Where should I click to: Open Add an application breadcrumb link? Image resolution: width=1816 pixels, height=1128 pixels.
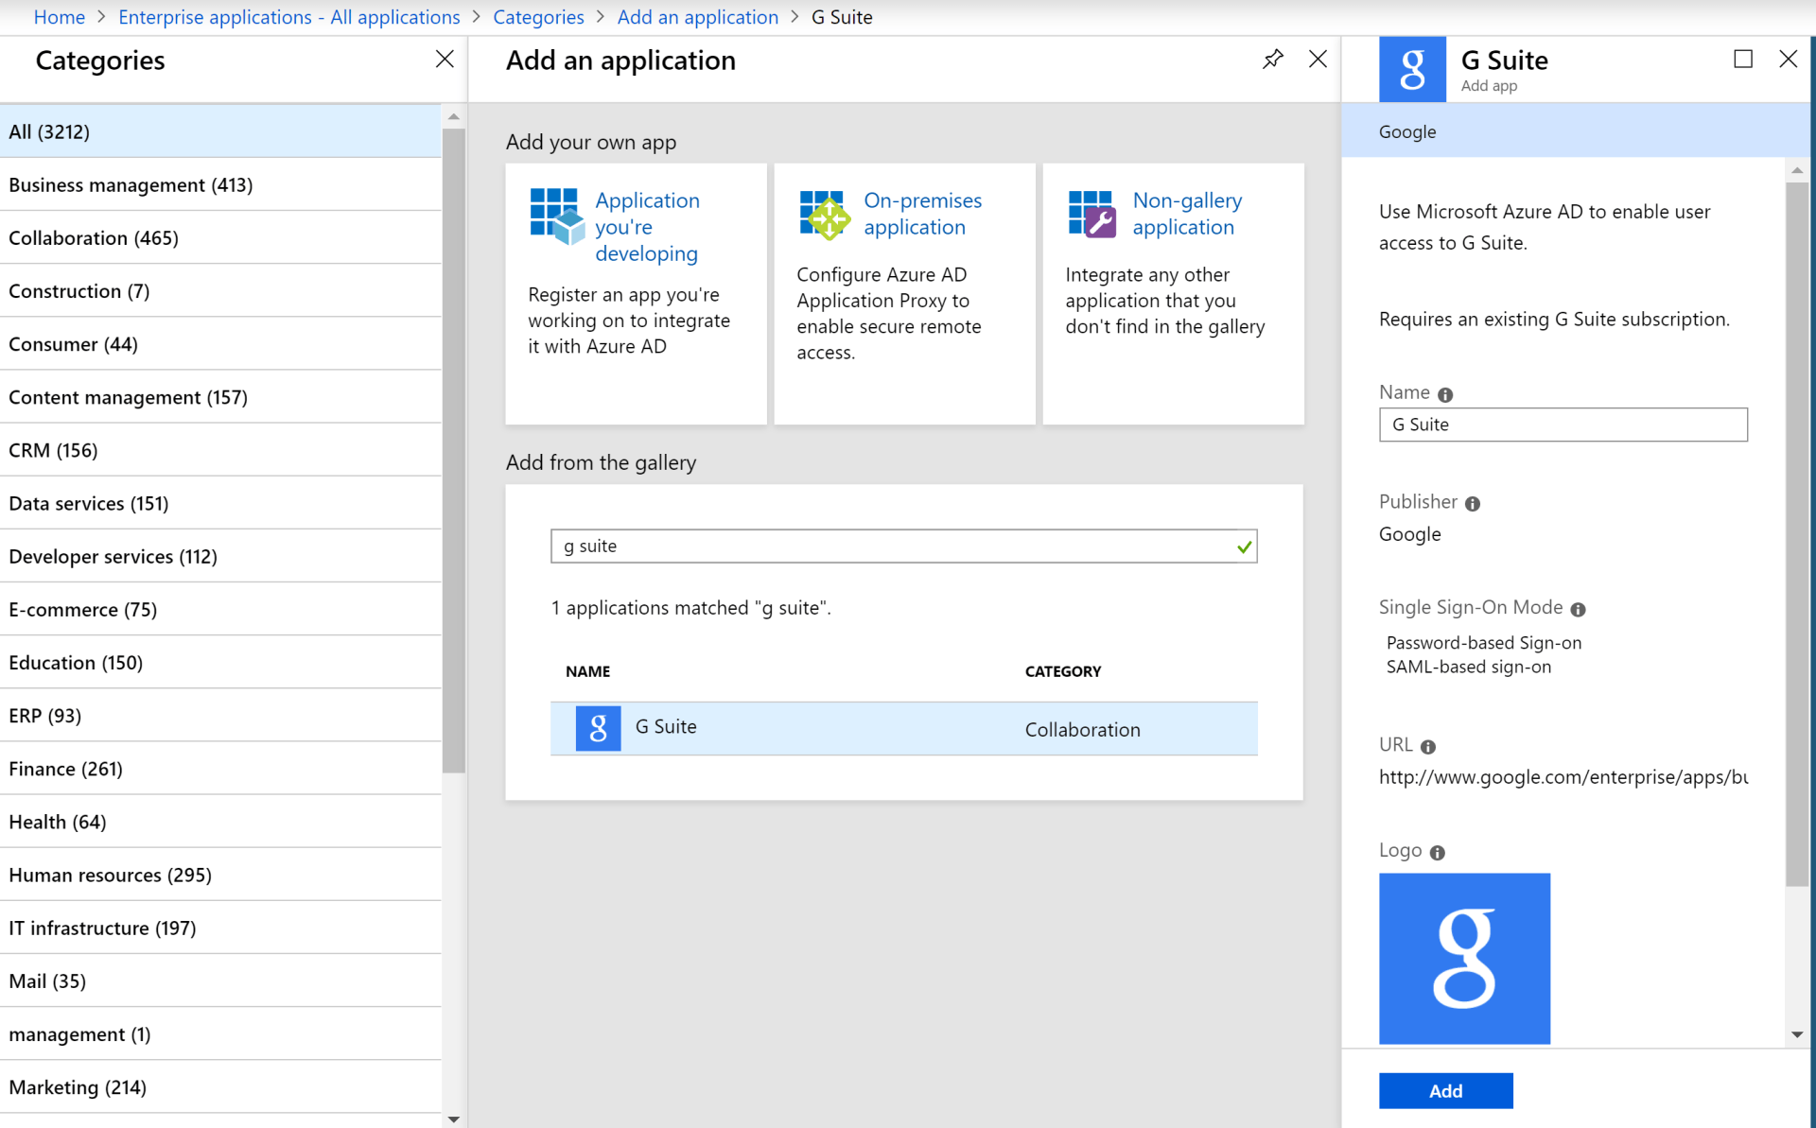[x=698, y=17]
